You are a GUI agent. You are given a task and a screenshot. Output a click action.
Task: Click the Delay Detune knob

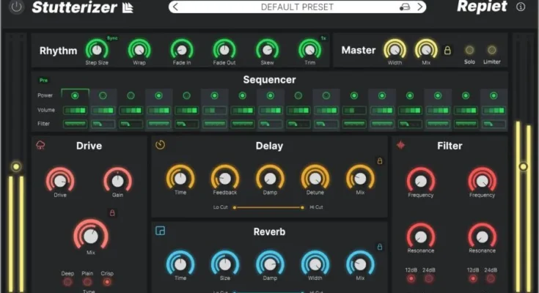coord(315,178)
